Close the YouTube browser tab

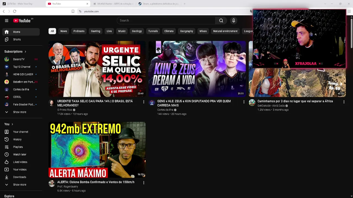coord(87,4)
